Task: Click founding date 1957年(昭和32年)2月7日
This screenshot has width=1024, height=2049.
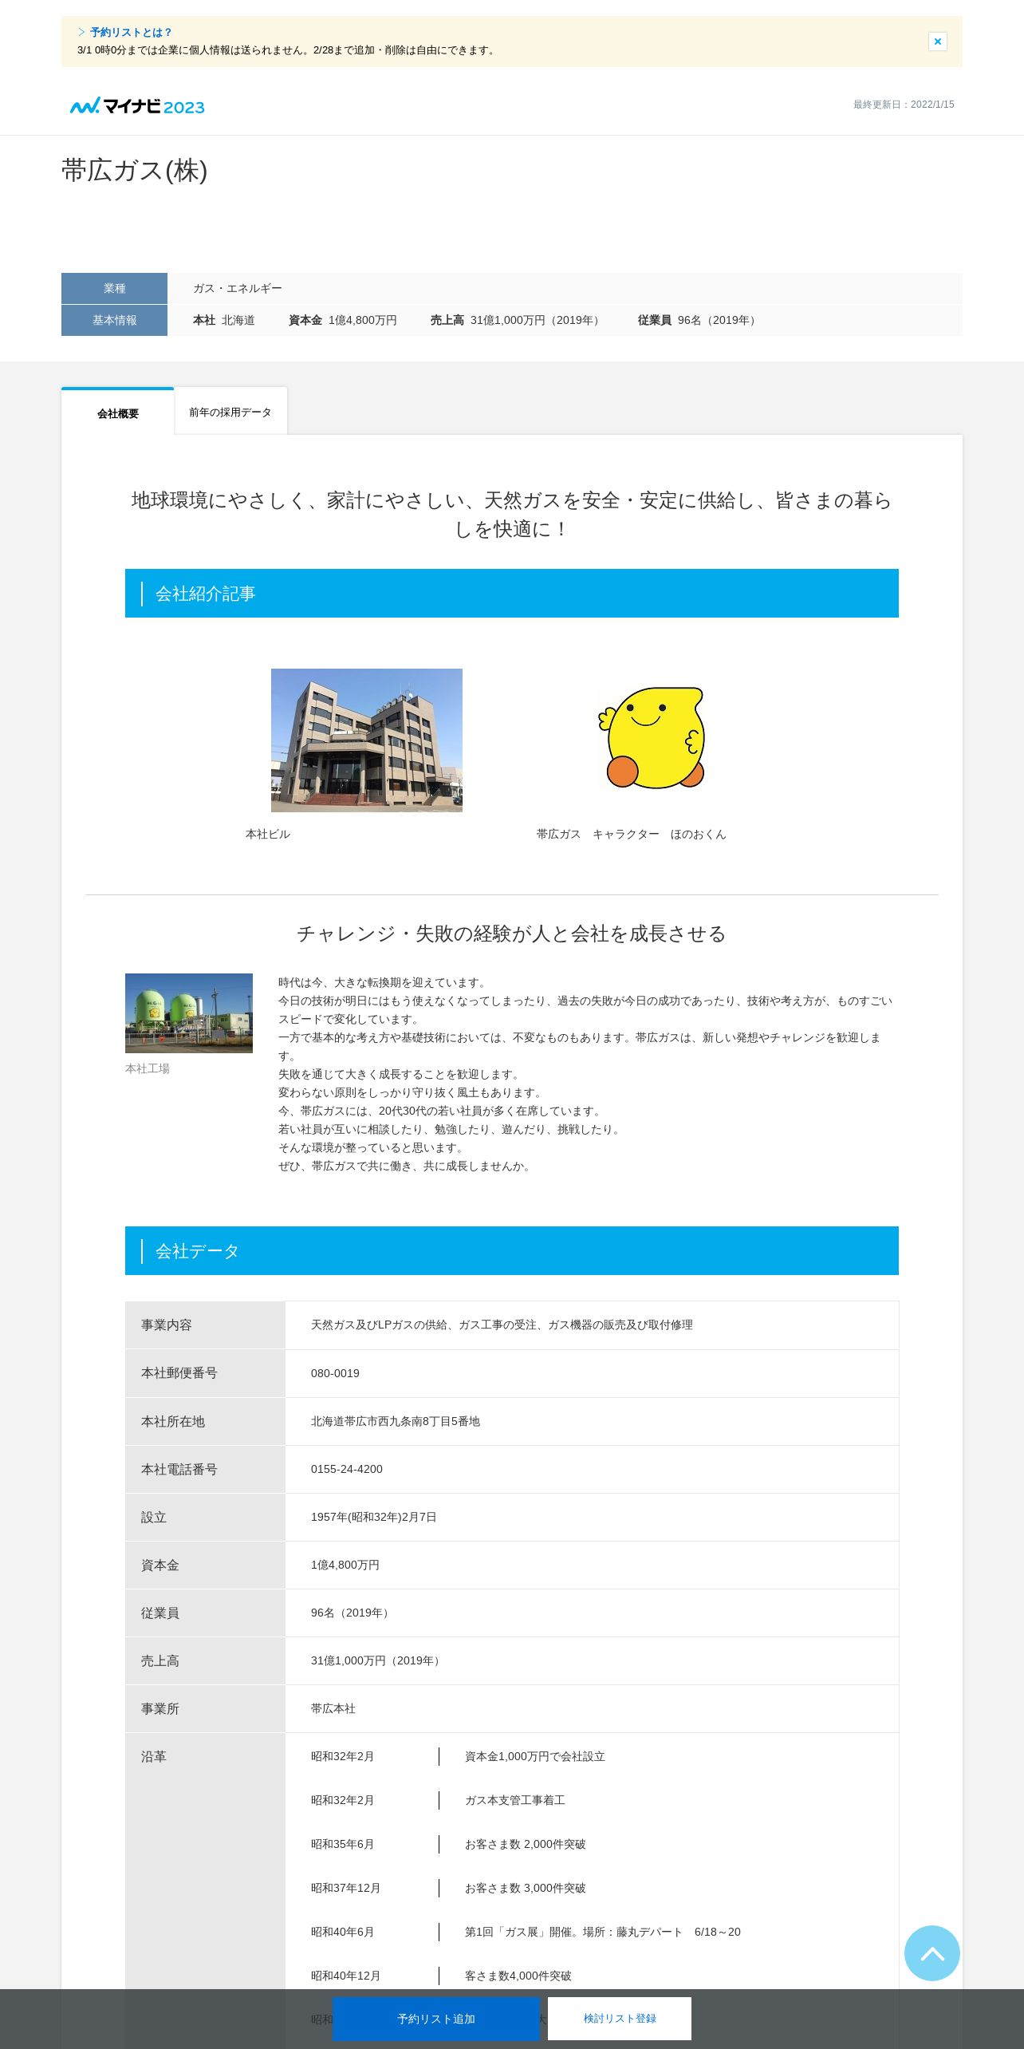Action: (x=374, y=1517)
